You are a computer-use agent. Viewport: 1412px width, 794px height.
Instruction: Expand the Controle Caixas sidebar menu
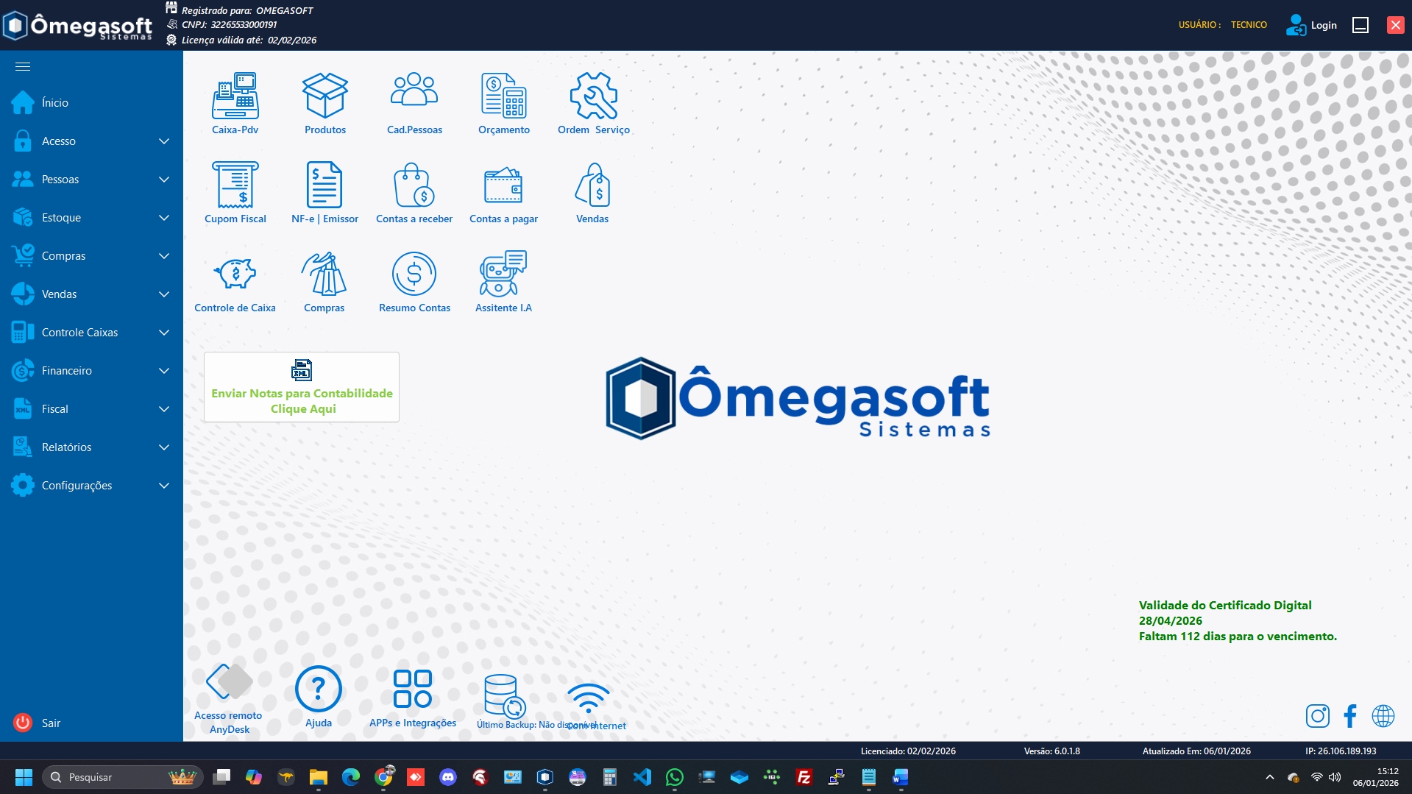pos(91,333)
